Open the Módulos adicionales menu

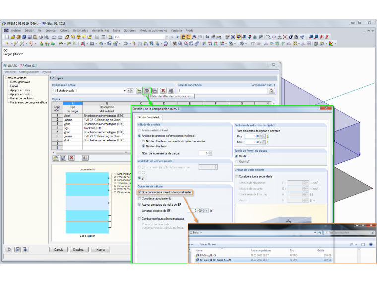(x=153, y=31)
